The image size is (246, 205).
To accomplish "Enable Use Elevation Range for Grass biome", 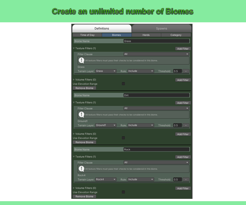I will (x=123, y=84).
